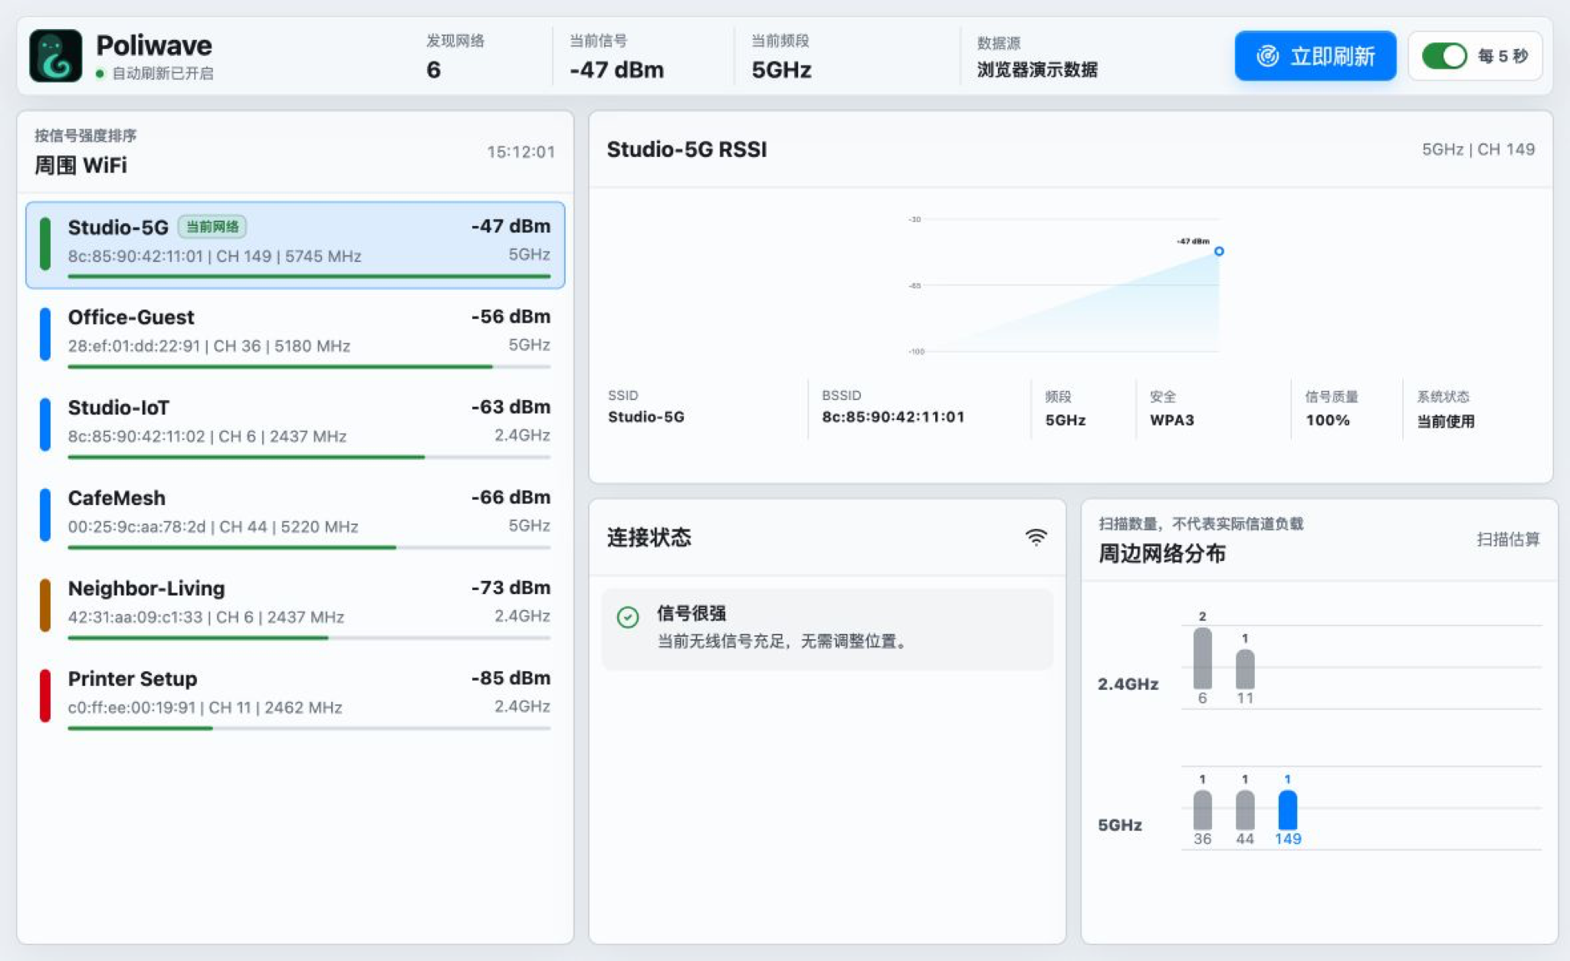1570x961 pixels.
Task: Click the blue signal indicator of Office-Guest
Action: [45, 334]
